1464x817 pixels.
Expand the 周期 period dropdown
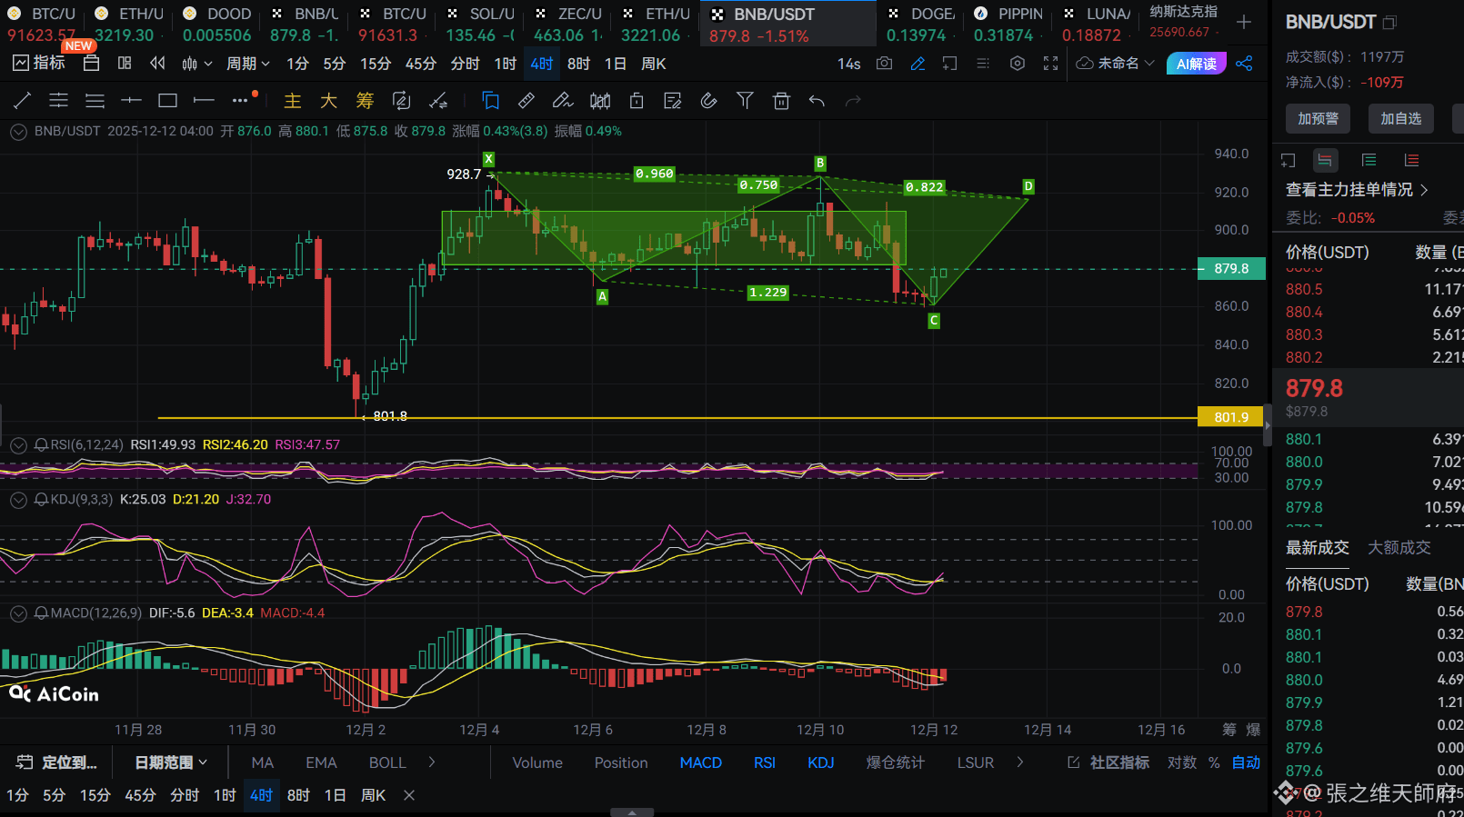(247, 64)
